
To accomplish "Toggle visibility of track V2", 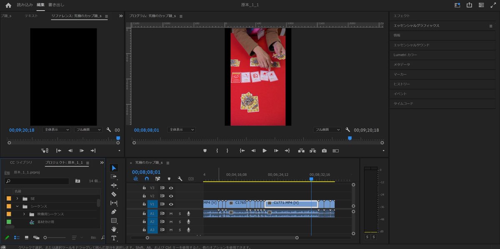I will pyautogui.click(x=171, y=196).
